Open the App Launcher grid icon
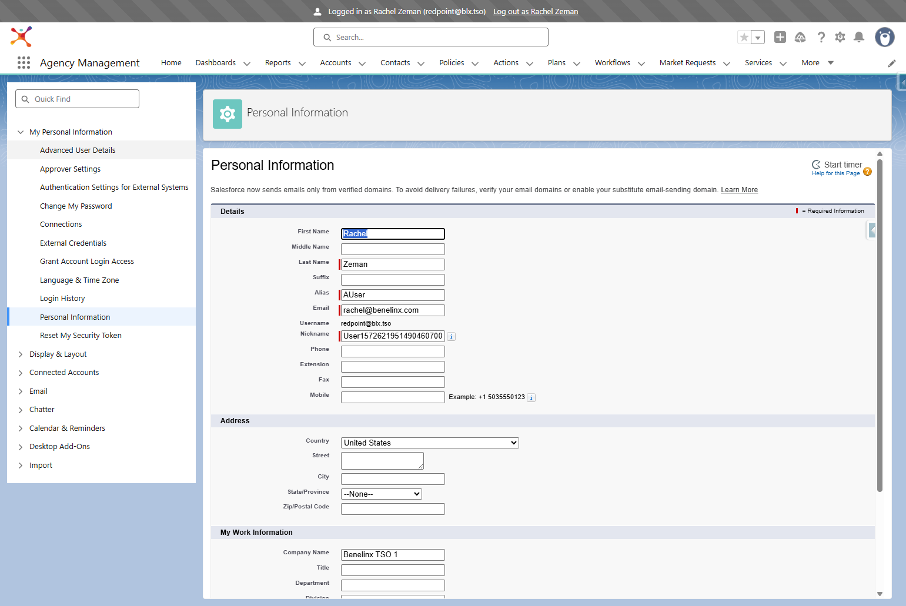 24,63
